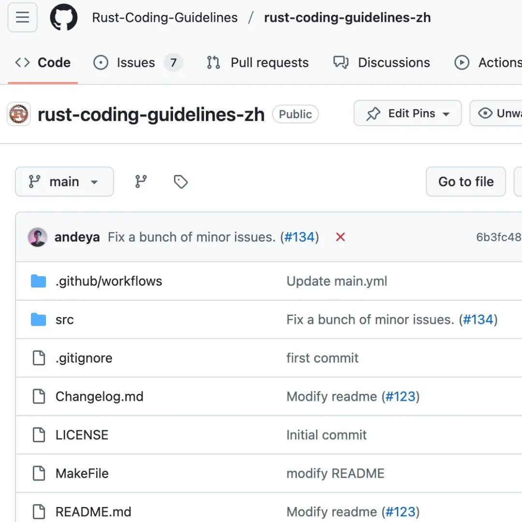Viewport: 522px width, 522px height.
Task: Open the Rust-Coding-Guidelines organization link
Action: click(x=165, y=18)
